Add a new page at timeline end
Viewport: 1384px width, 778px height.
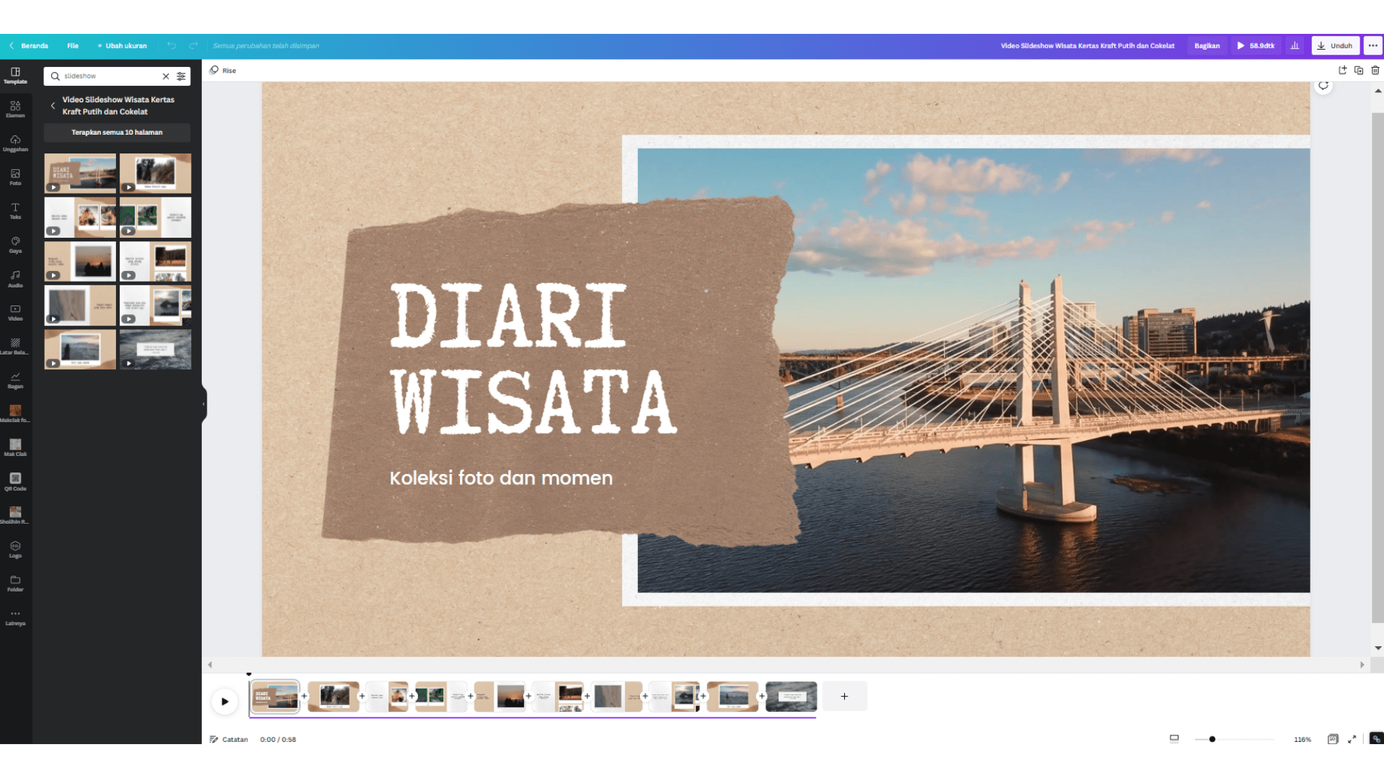pos(844,697)
